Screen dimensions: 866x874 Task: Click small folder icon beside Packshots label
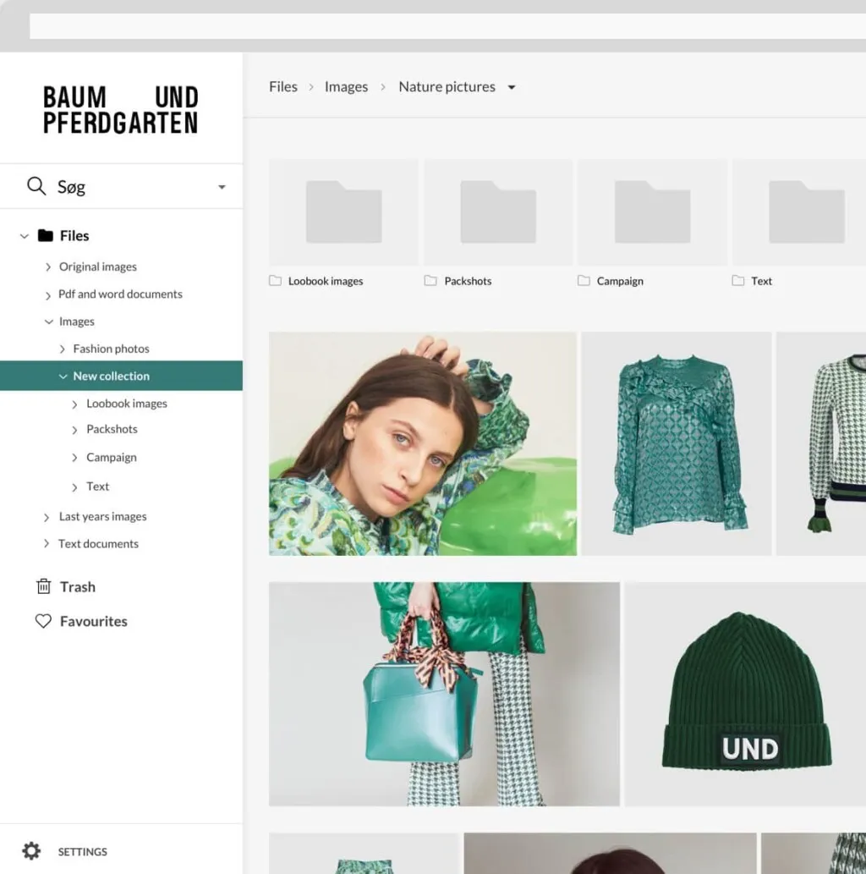point(430,280)
